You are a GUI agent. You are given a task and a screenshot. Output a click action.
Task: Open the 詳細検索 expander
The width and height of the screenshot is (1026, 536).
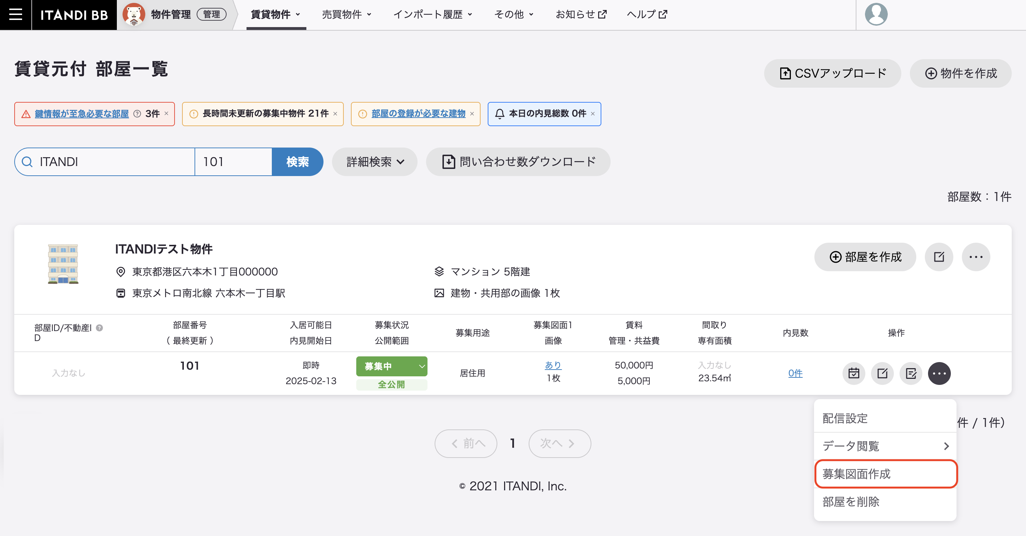click(375, 162)
